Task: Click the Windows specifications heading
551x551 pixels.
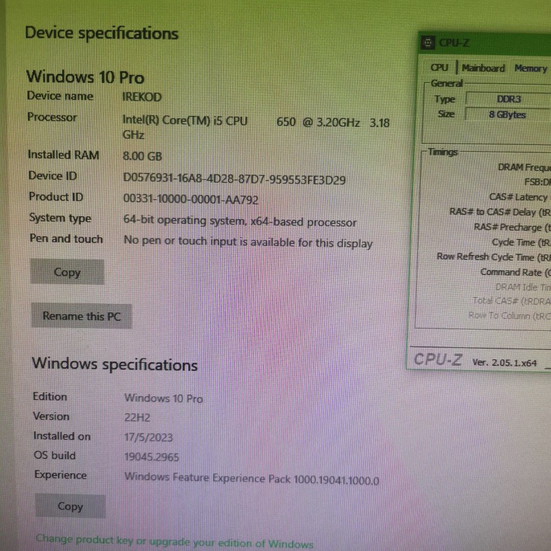Action: (115, 364)
